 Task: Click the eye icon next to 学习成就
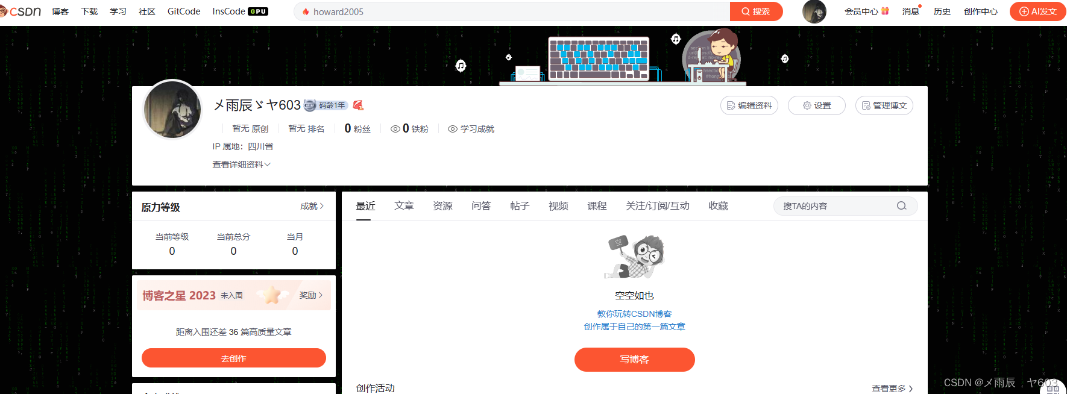tap(453, 129)
